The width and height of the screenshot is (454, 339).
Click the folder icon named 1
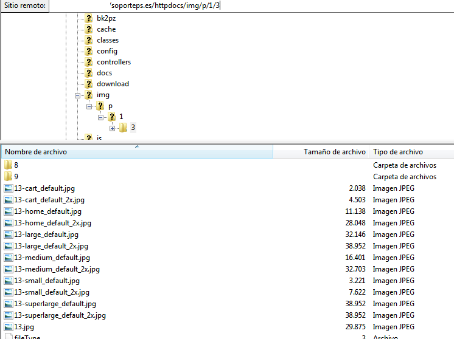(x=112, y=117)
